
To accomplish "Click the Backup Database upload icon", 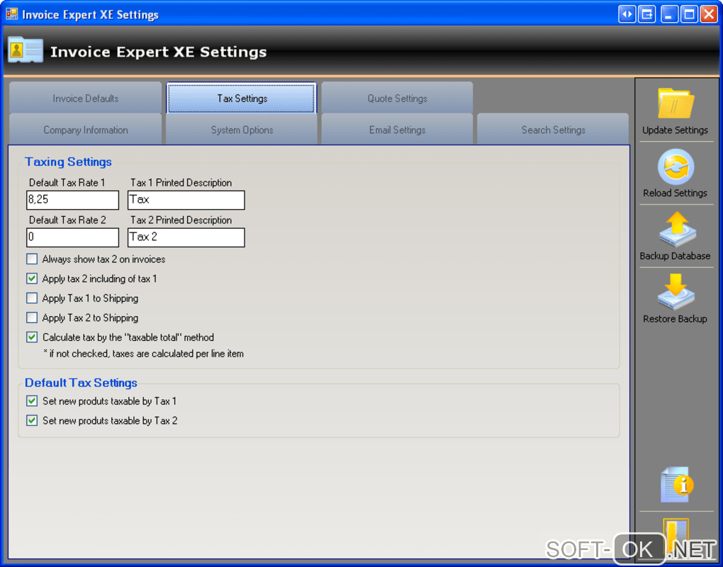I will pos(676,230).
